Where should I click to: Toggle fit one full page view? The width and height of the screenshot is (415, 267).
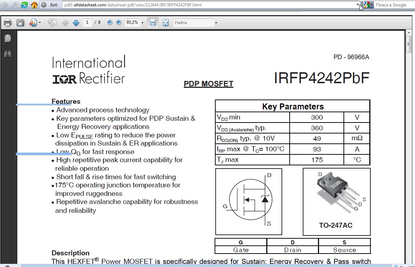tap(165, 23)
